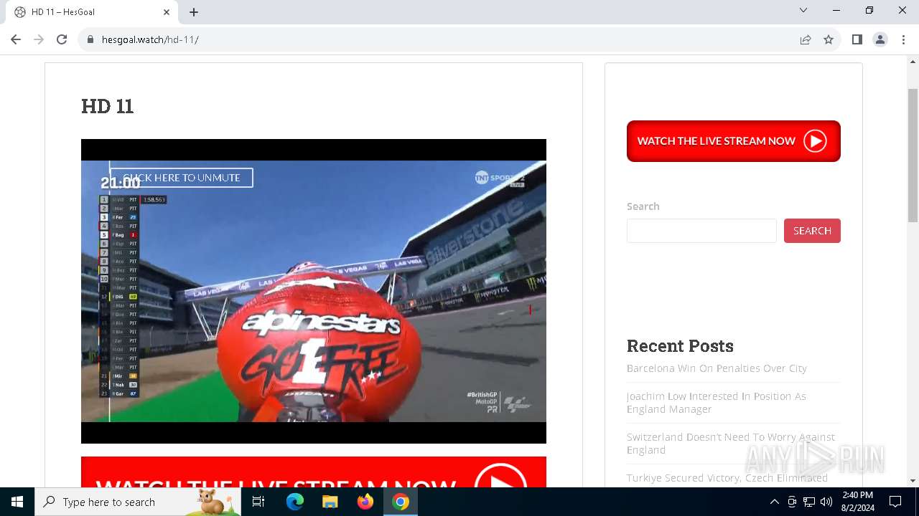
Task: Click the sidebar WATCH THE LIVE STREAM NOW button
Action: [x=734, y=141]
